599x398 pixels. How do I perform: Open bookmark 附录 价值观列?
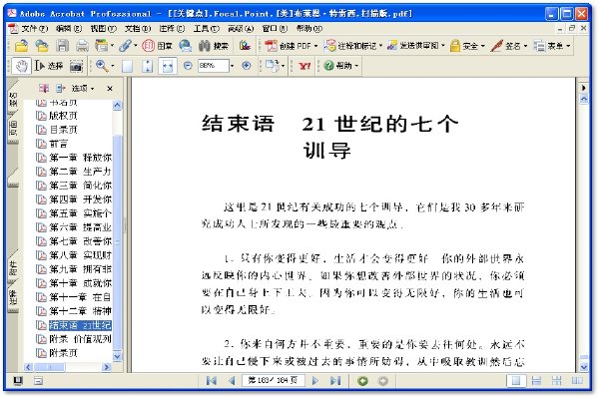coord(80,339)
